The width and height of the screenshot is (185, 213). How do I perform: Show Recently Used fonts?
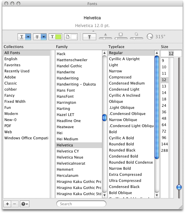coord(27,71)
